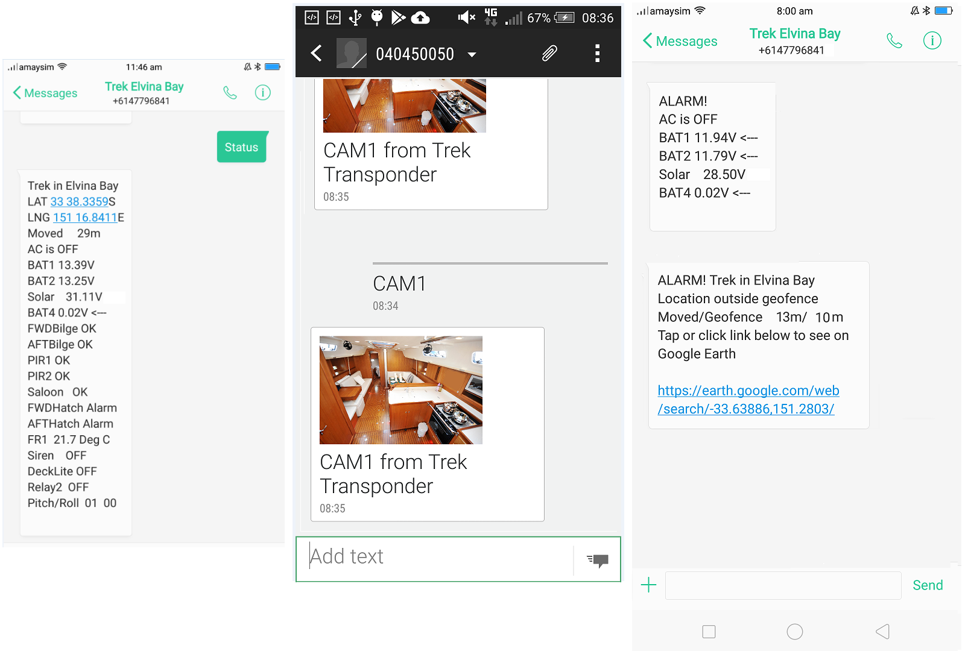Tap 4G signal indicator in Android status bar
Screen dimensions: 971x651
tap(491, 17)
